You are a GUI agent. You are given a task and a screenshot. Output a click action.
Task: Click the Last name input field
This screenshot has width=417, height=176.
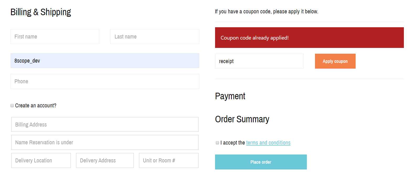(x=154, y=36)
